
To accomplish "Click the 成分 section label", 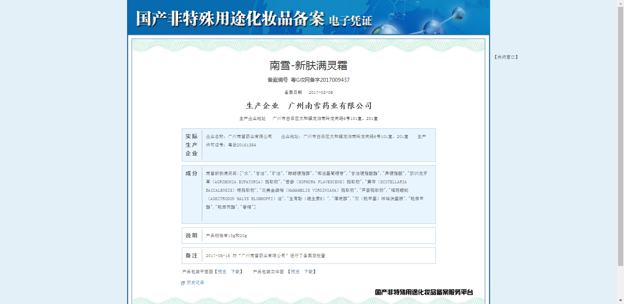I will click(x=192, y=173).
